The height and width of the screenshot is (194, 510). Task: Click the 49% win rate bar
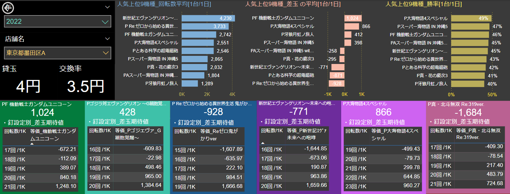tap(471, 18)
